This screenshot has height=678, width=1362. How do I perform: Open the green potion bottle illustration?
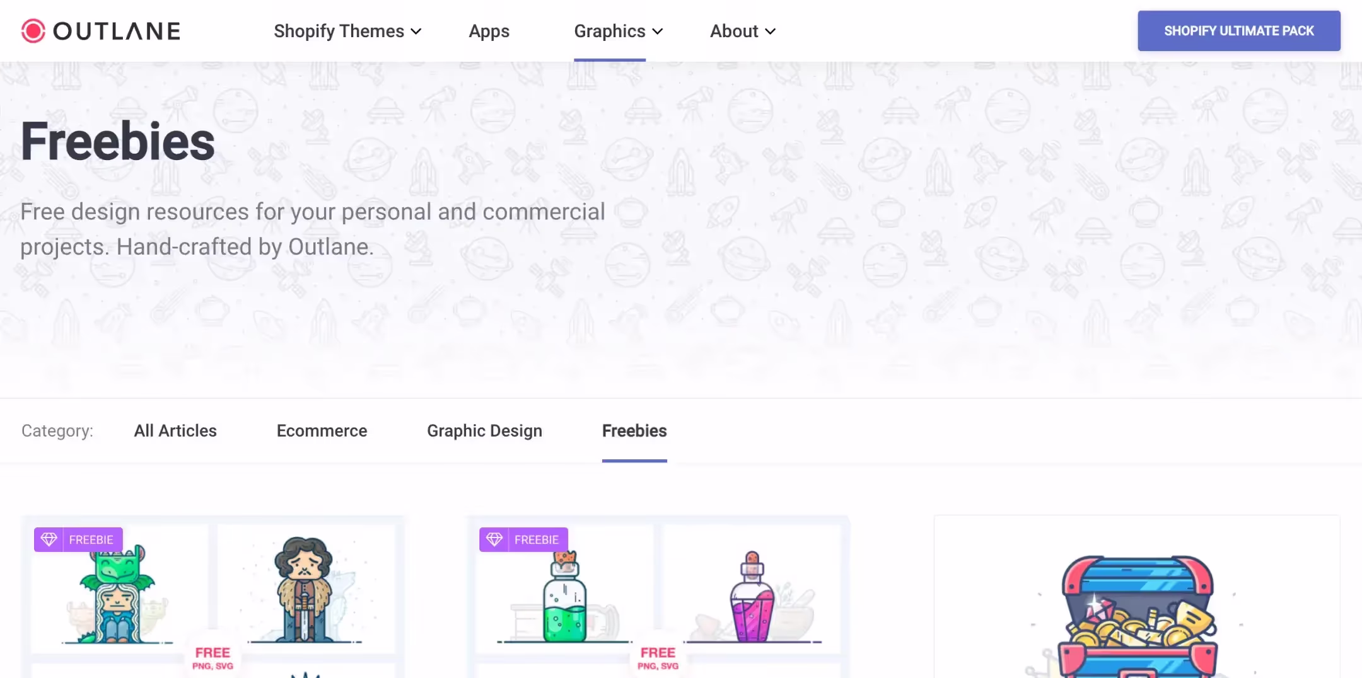pyautogui.click(x=564, y=599)
